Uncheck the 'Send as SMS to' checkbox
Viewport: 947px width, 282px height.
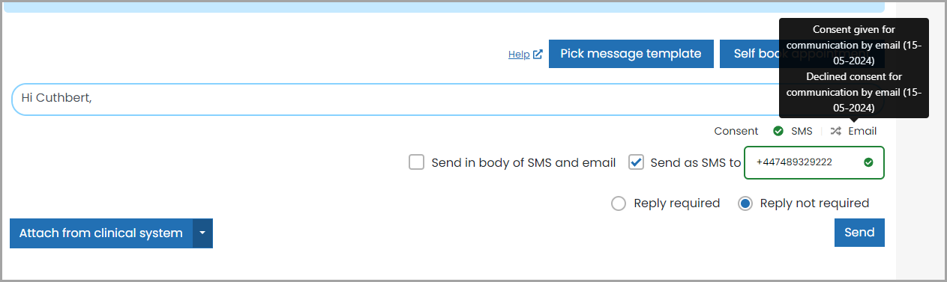click(636, 162)
